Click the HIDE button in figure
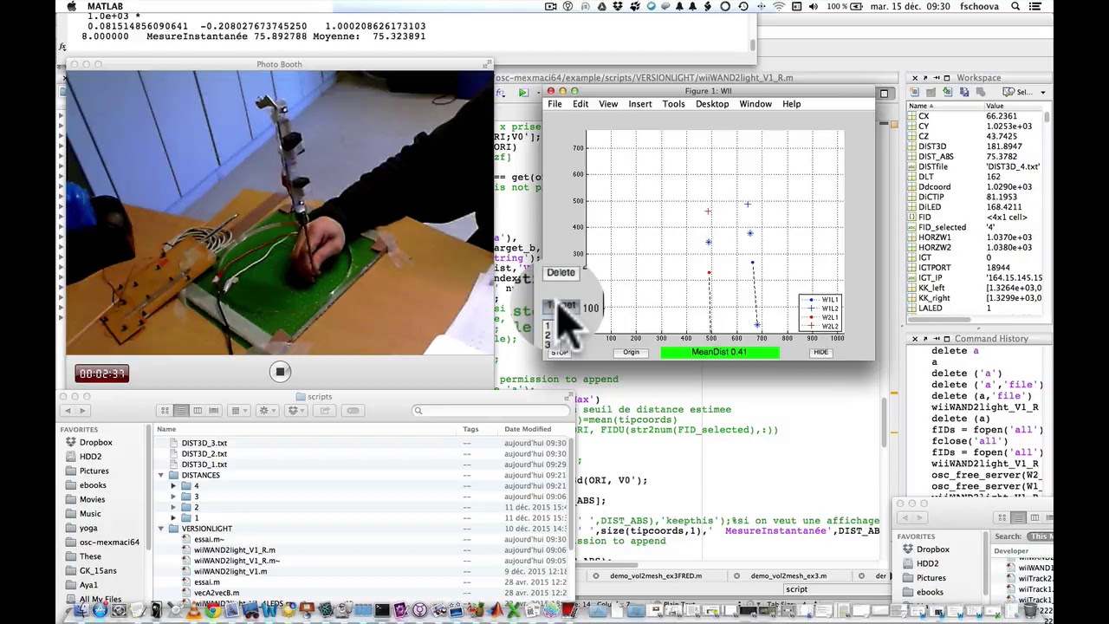This screenshot has height=624, width=1109. click(x=820, y=352)
